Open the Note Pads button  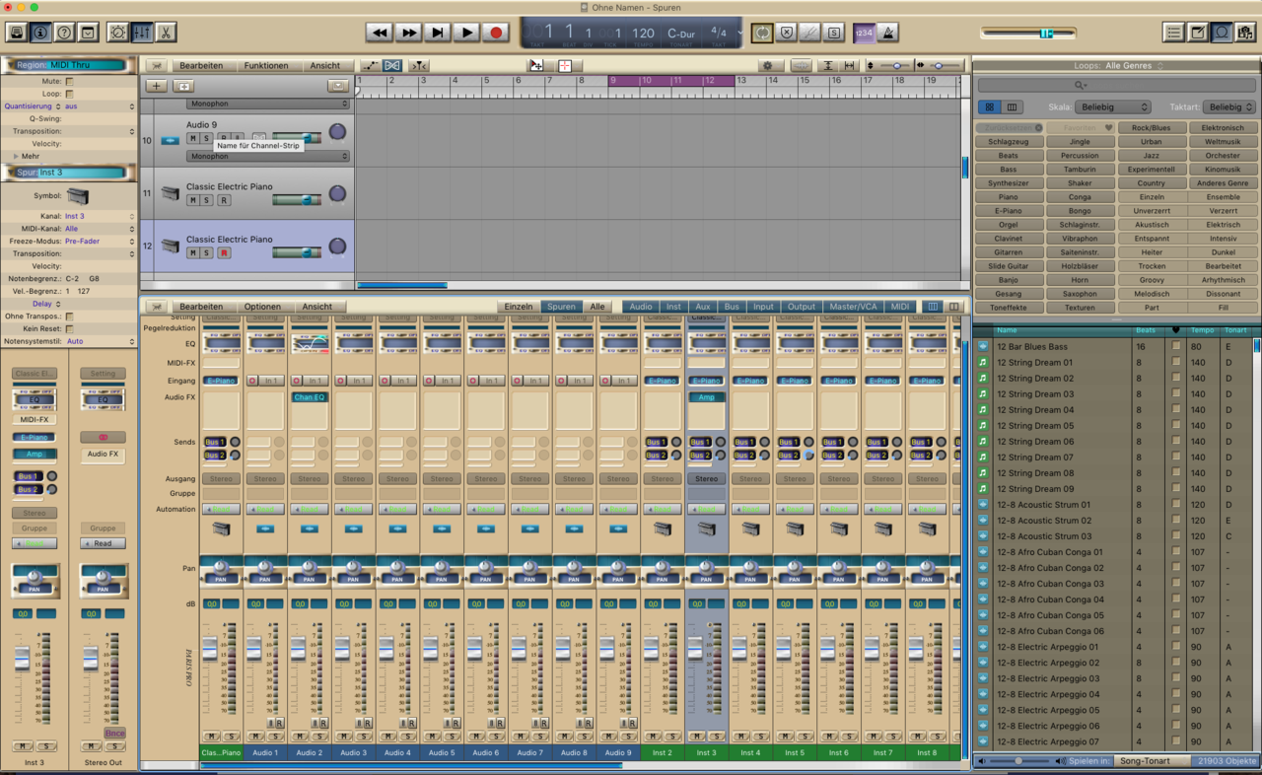pos(1197,33)
